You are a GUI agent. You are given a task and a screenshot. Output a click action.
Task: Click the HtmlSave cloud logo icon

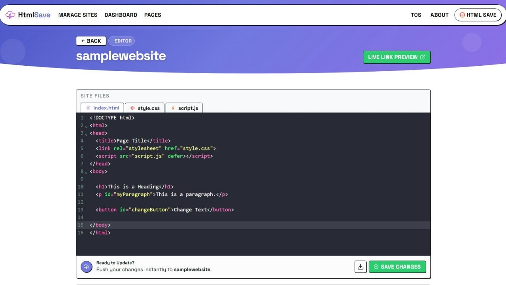[10, 15]
